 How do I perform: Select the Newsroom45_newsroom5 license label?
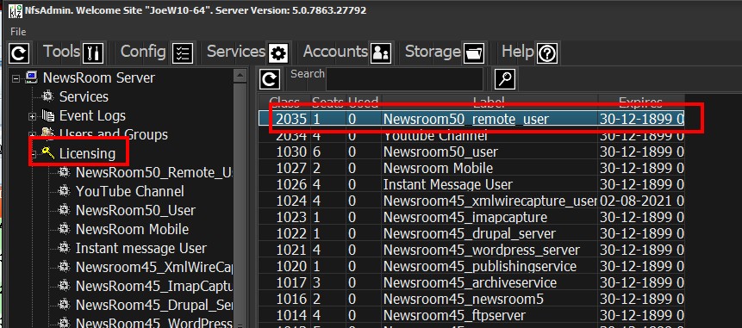coord(464,300)
